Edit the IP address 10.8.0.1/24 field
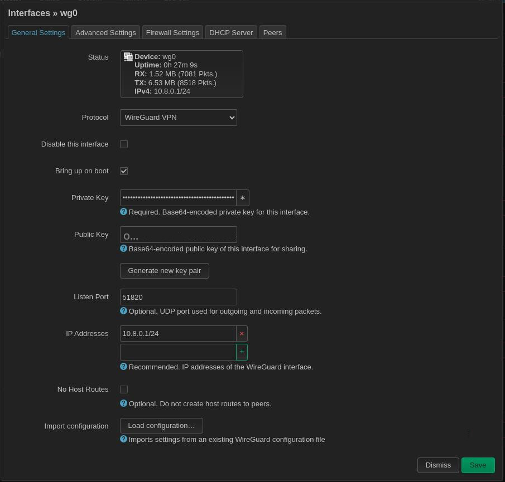The width and height of the screenshot is (505, 482). tap(178, 333)
